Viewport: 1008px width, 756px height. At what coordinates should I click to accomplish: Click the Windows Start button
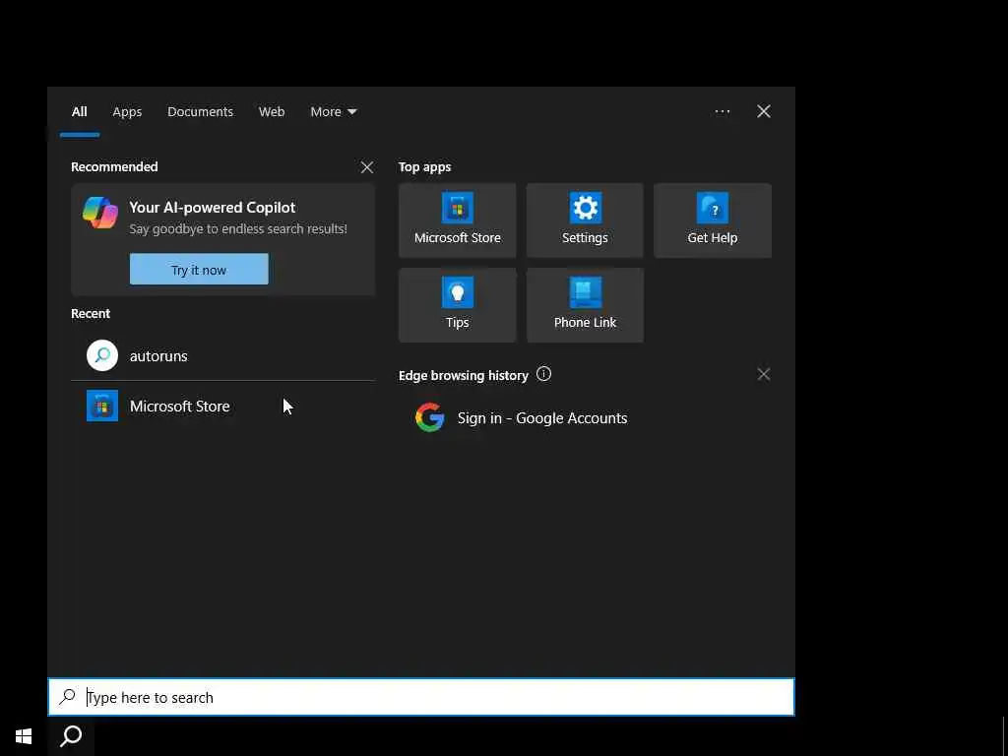click(x=24, y=736)
